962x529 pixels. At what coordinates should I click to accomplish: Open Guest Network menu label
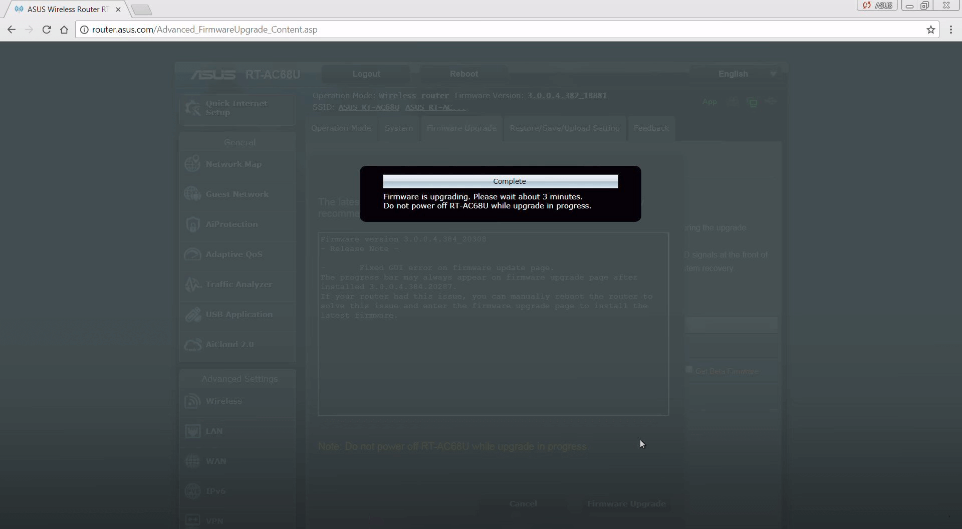tap(237, 194)
